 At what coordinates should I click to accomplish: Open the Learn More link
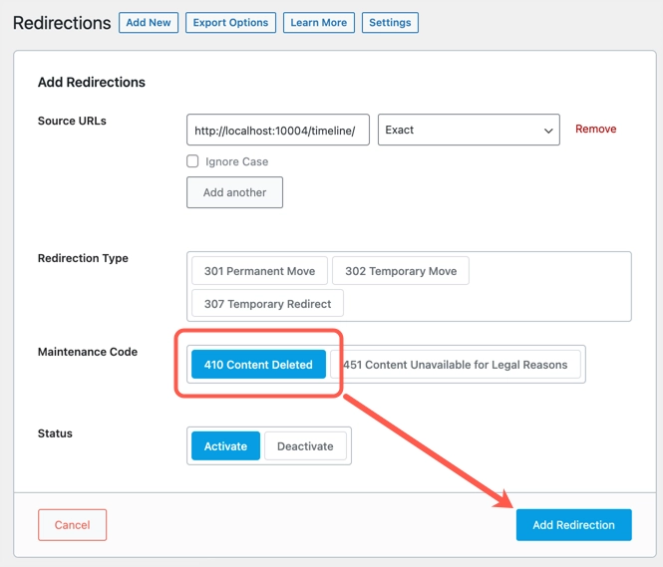click(318, 23)
